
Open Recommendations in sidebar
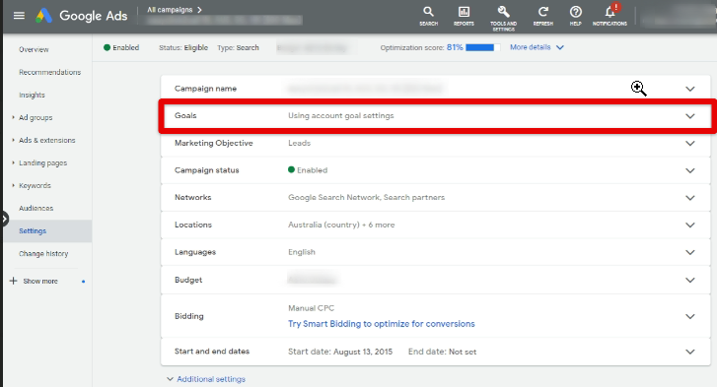pyautogui.click(x=50, y=72)
